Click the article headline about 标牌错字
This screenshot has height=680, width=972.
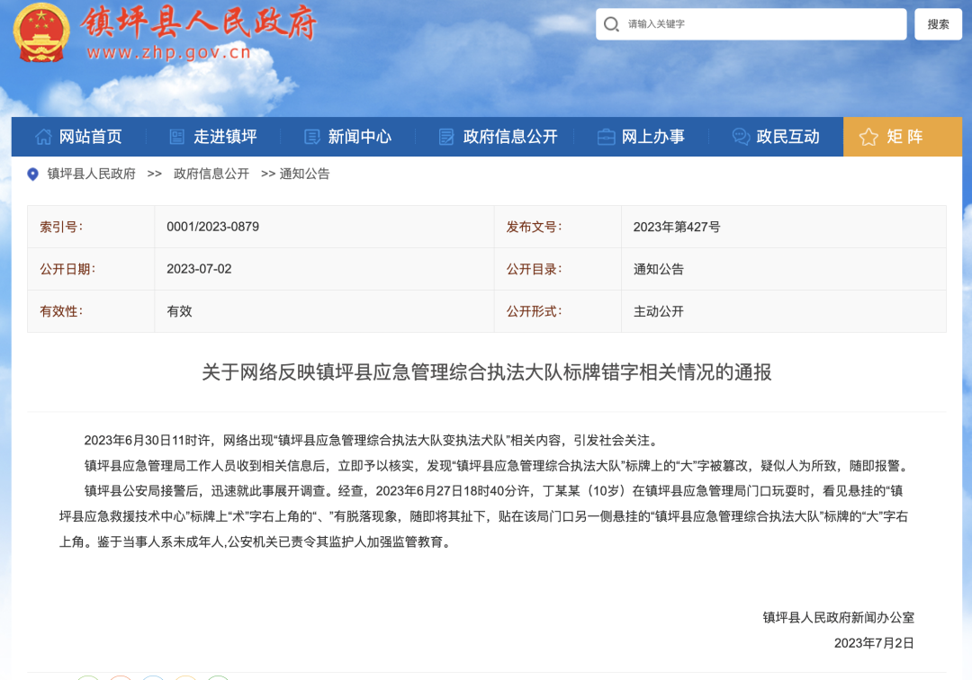tap(486, 372)
